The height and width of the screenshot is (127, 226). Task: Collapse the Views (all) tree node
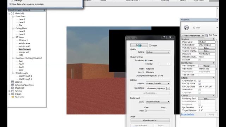(10, 13)
